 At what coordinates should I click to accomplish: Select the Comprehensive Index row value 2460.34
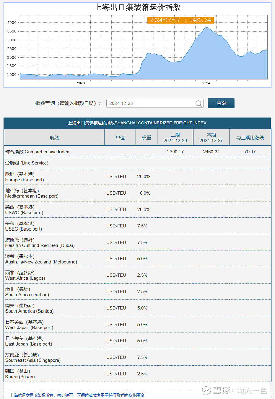coord(211,152)
